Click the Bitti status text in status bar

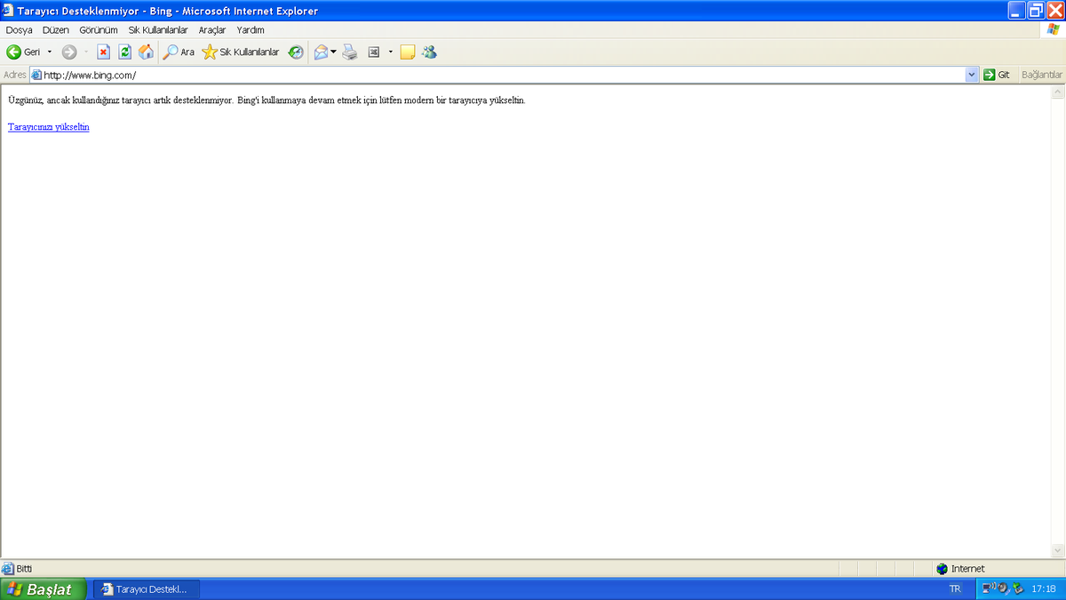click(x=24, y=569)
